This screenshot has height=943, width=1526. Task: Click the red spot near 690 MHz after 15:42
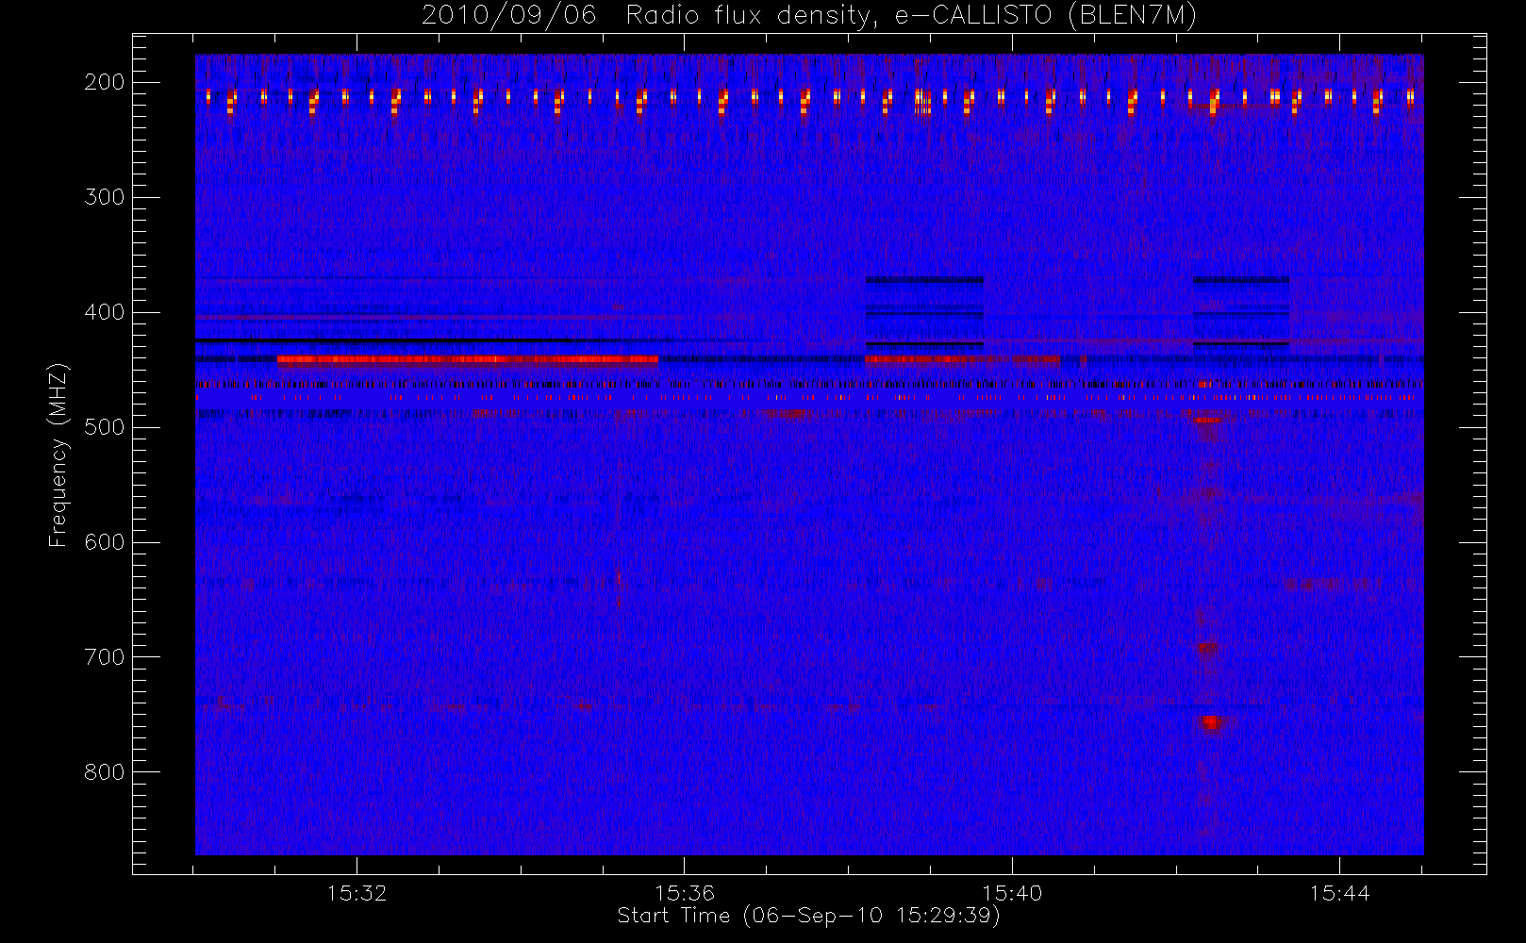1207,648
